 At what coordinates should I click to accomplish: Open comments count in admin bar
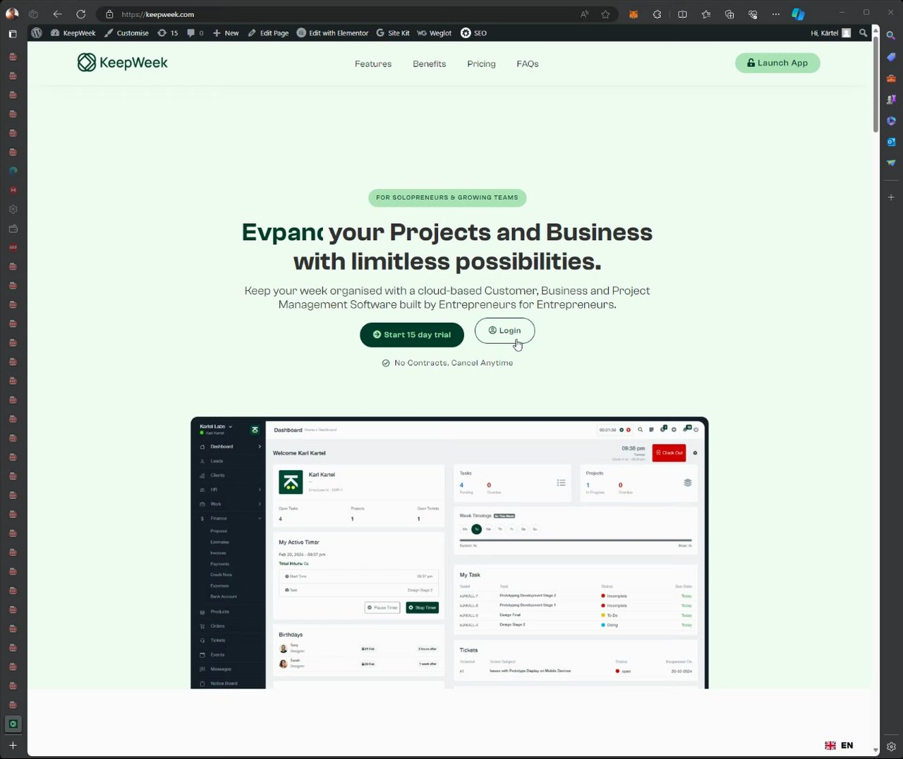pos(195,33)
